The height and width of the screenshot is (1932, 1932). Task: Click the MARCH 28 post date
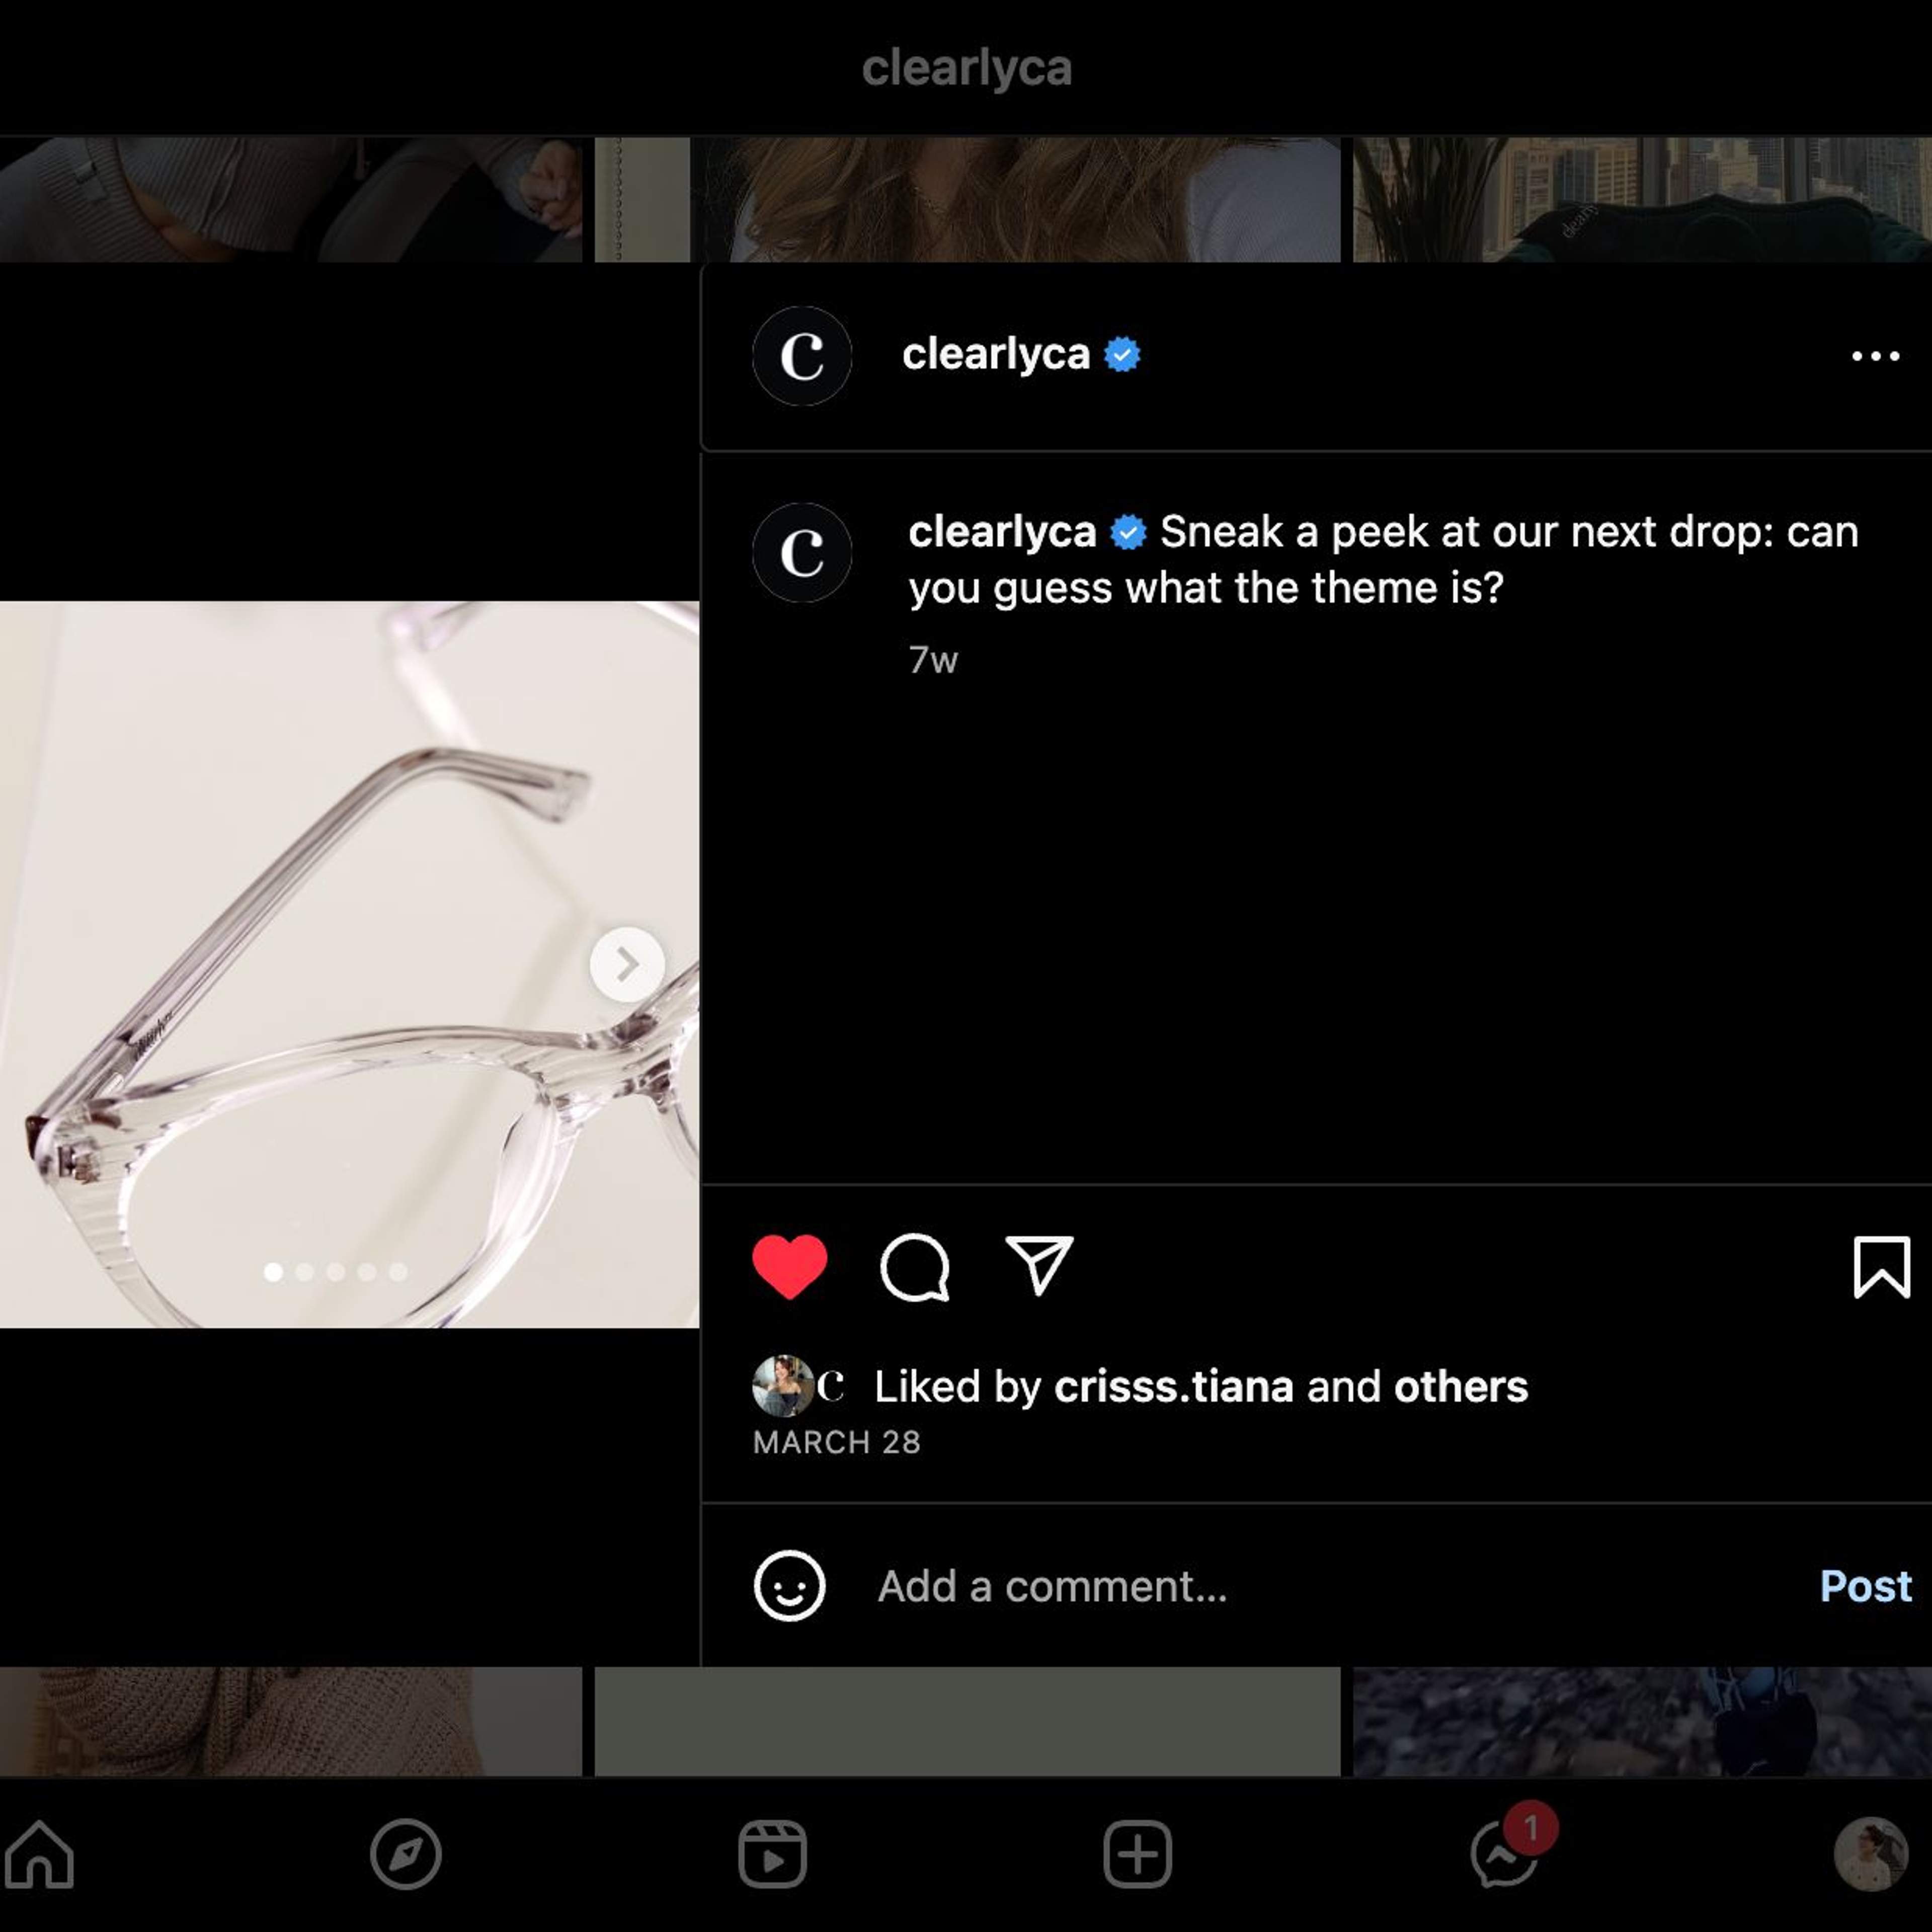836,1442
